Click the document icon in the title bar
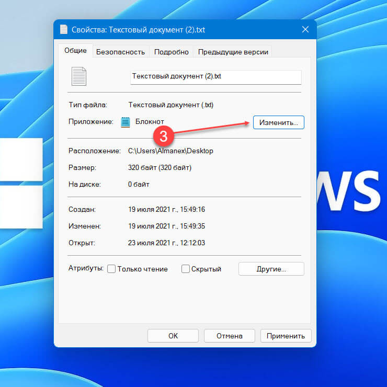This screenshot has width=387, height=387. tap(64, 29)
